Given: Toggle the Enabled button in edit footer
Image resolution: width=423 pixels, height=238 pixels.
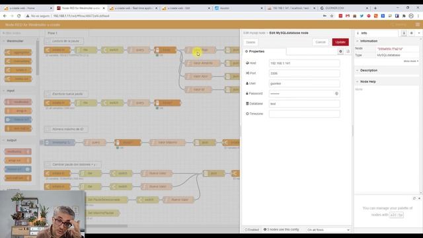Looking at the screenshot, I should 252,230.
